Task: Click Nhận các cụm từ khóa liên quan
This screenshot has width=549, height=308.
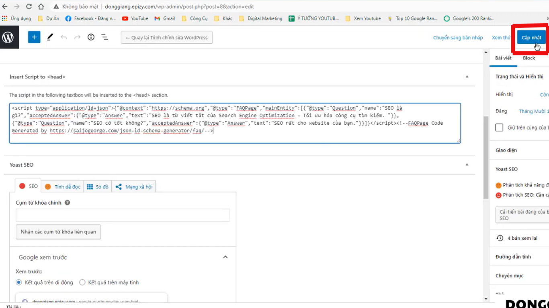Action: (58, 232)
